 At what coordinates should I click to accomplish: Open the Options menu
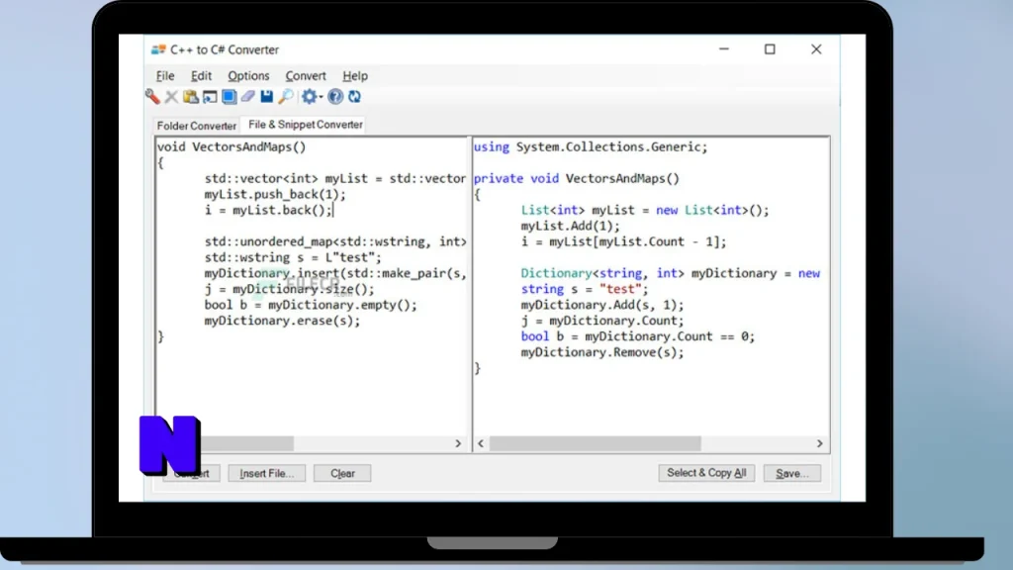pos(248,75)
